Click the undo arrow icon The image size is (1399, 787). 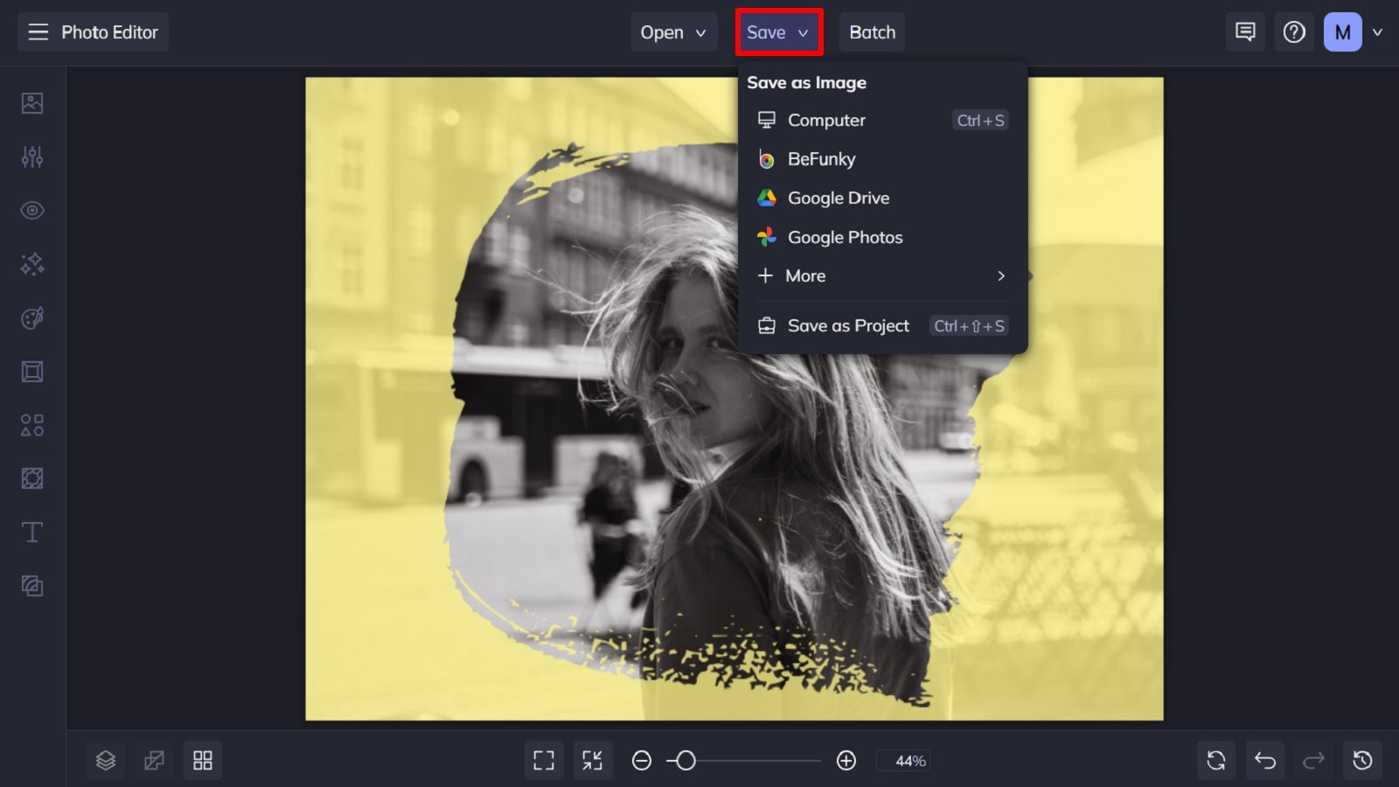[x=1264, y=760]
